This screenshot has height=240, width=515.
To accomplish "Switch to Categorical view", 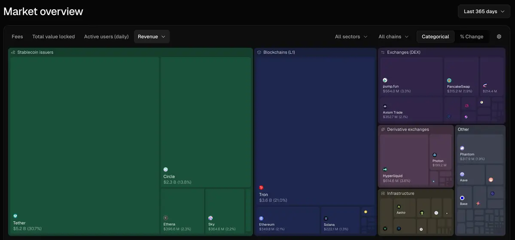I will pyautogui.click(x=435, y=36).
